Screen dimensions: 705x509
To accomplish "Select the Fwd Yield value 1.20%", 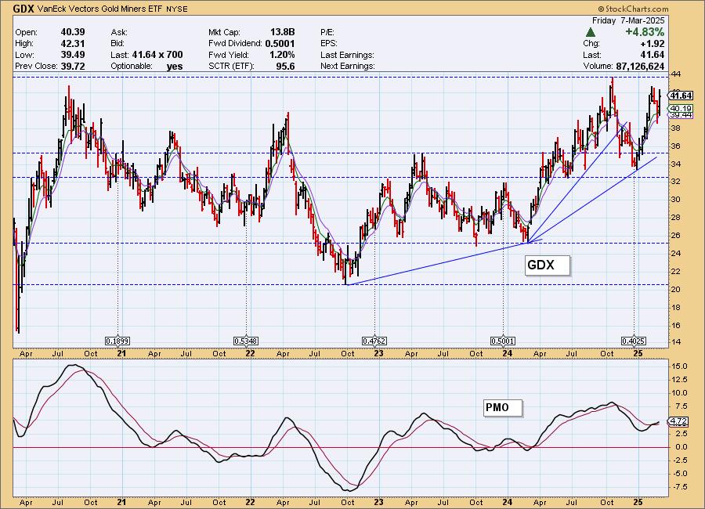I will tap(282, 55).
